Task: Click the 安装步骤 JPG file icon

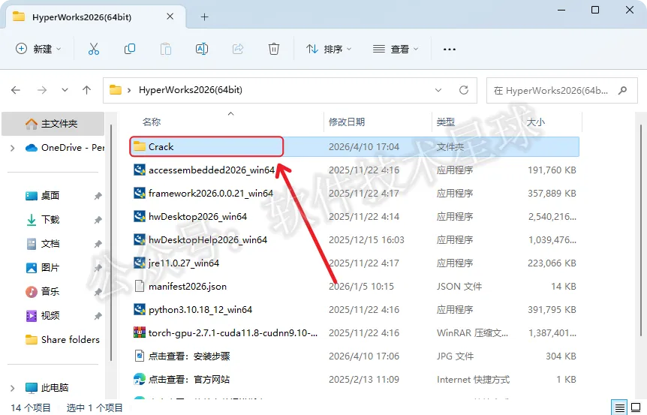Action: (140, 356)
